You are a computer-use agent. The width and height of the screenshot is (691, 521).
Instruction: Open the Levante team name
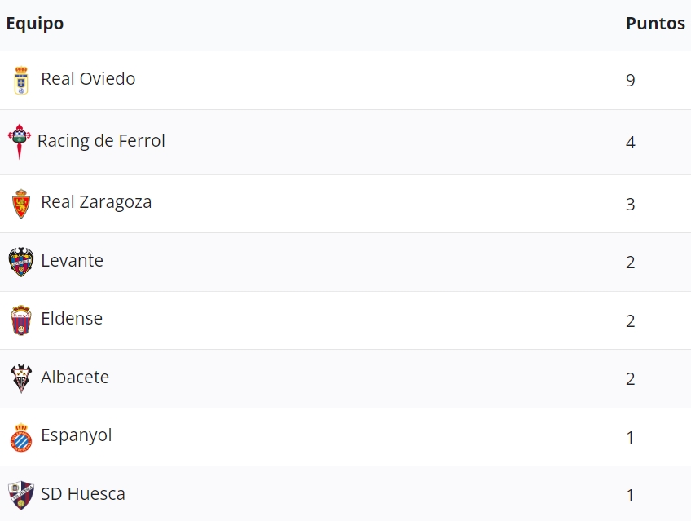point(72,261)
